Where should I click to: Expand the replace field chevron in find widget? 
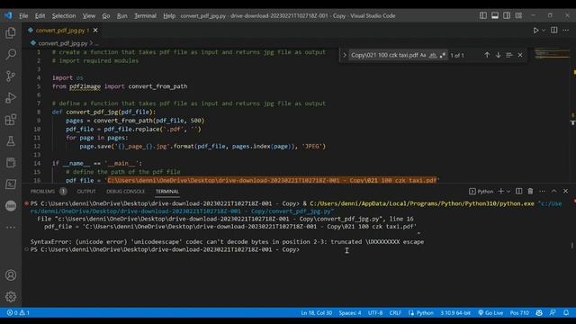pyautogui.click(x=344, y=55)
